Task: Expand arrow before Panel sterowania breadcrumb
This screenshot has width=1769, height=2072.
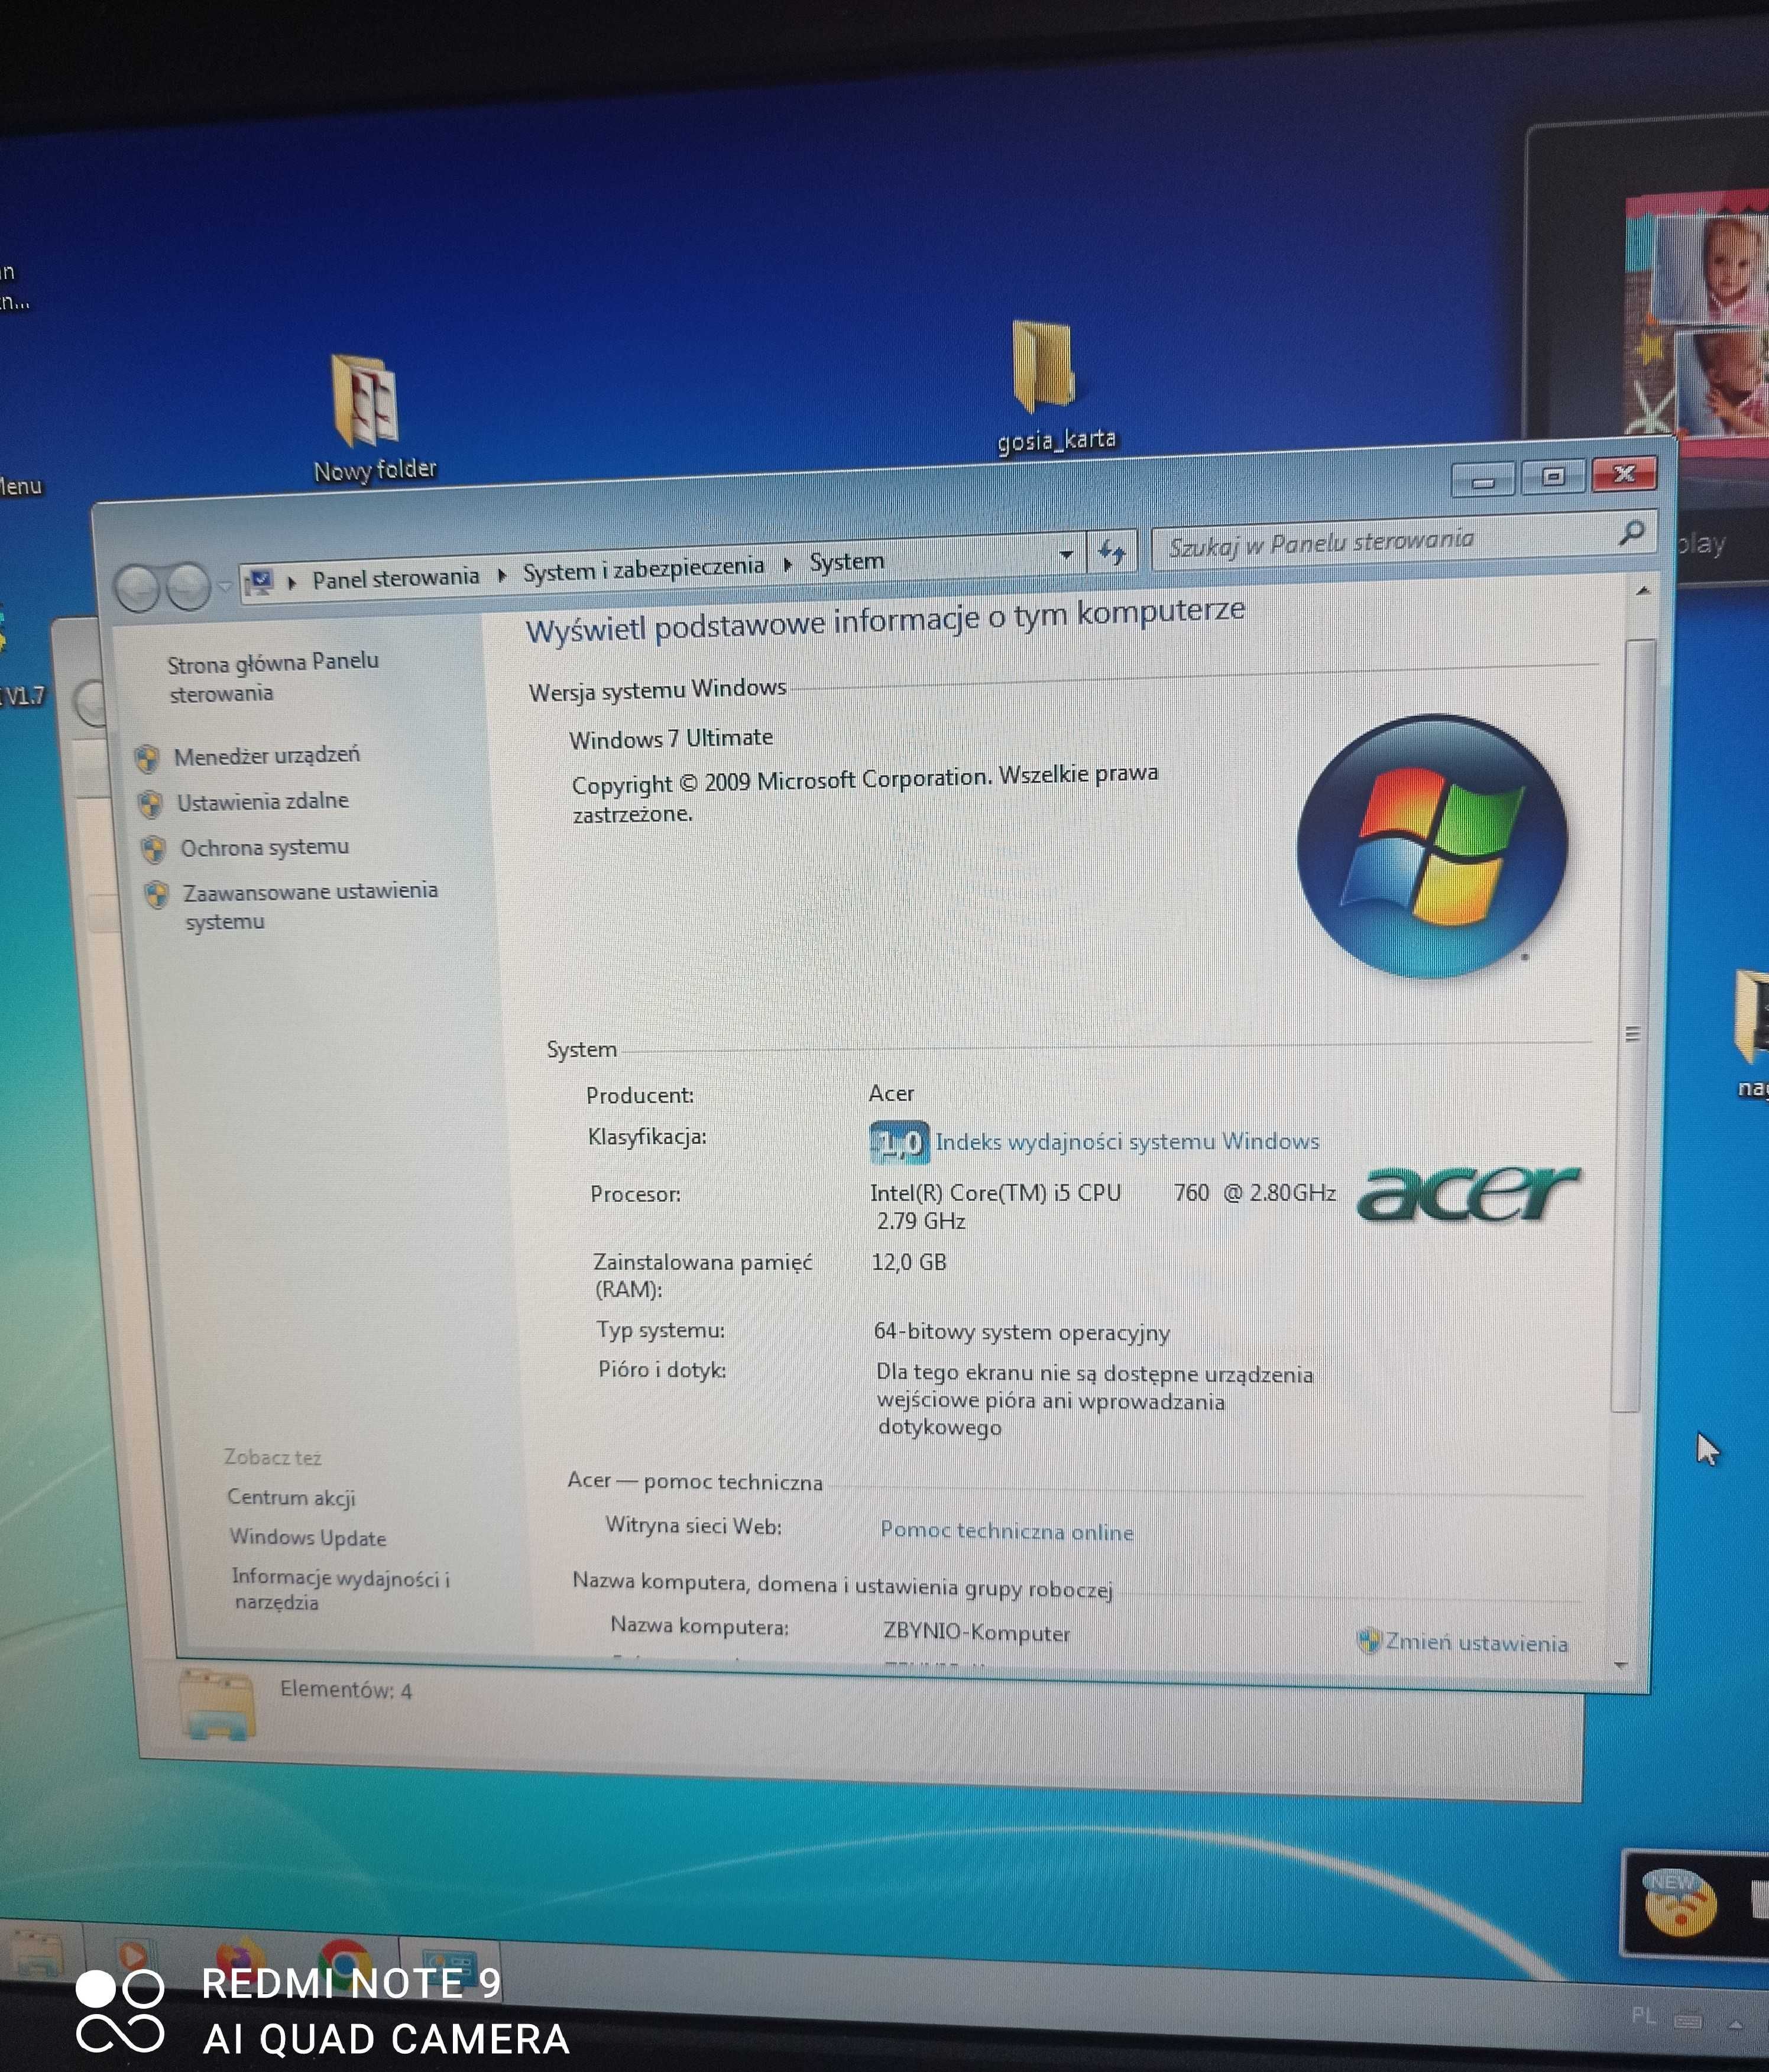Action: (292, 581)
